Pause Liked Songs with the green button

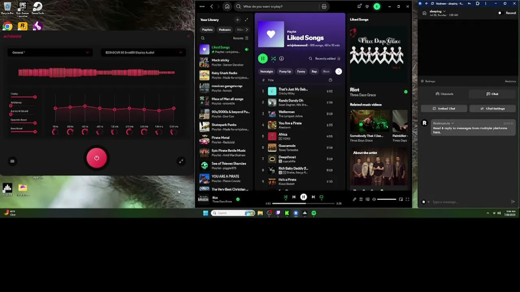tap(263, 59)
